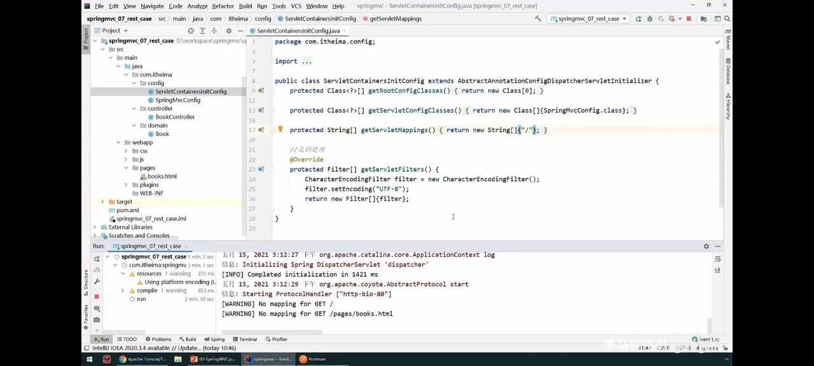Click the Select Opened File locate icon
This screenshot has width=814, height=366.
[x=191, y=30]
